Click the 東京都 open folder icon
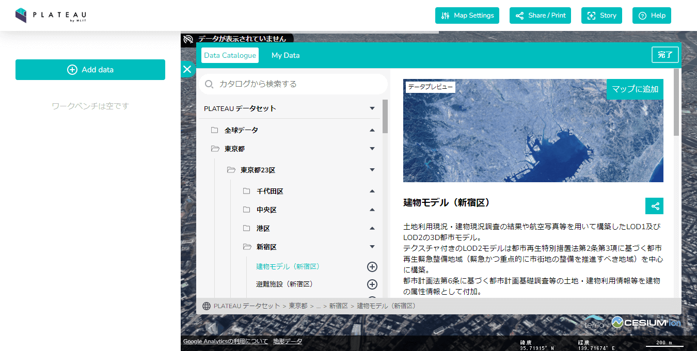This screenshot has width=697, height=351. (215, 149)
